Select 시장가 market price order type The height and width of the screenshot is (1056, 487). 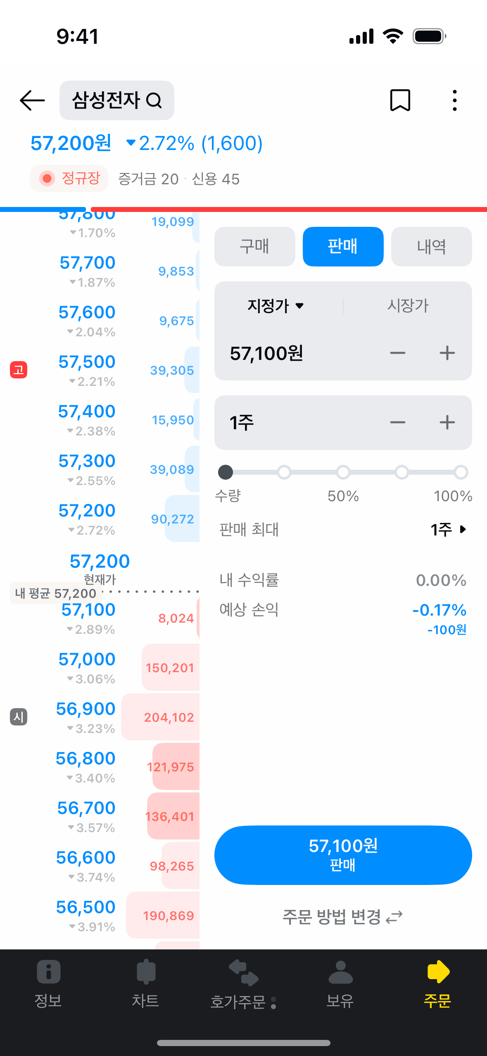[408, 306]
